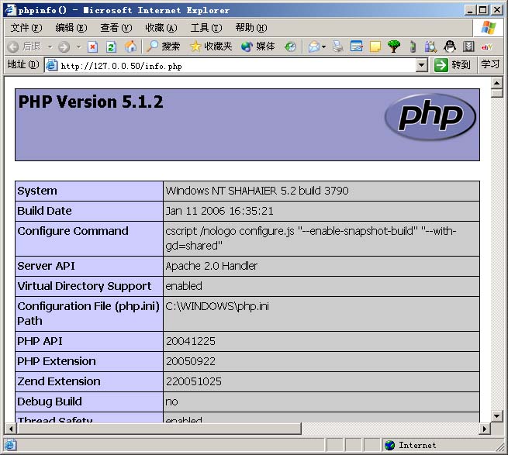The image size is (508, 455).
Task: Click the 'Apache 2.0 Handler' value
Action: (211, 266)
